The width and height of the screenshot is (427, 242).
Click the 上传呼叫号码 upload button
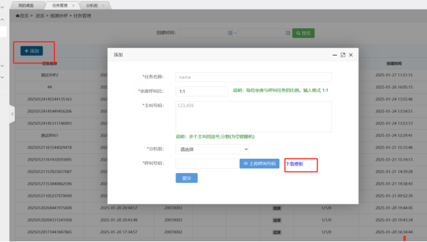click(260, 164)
